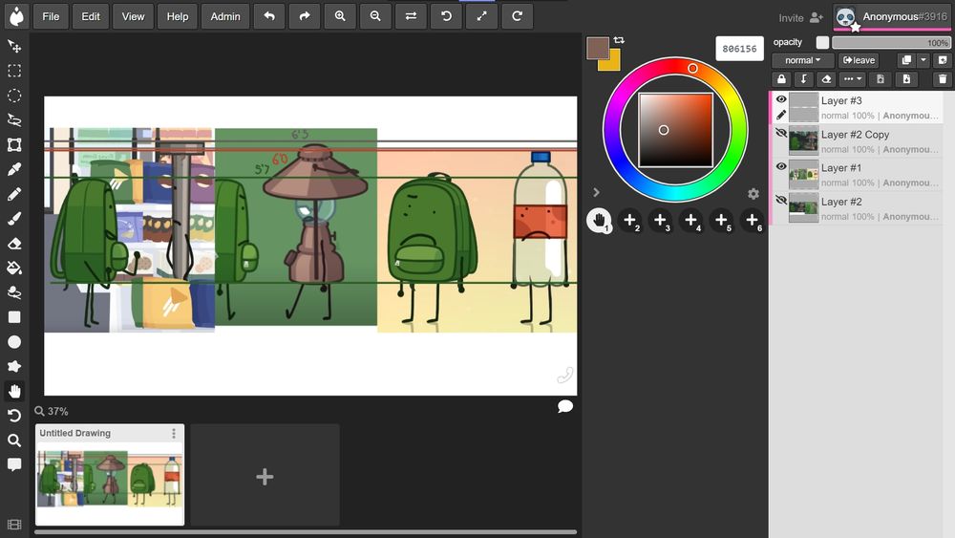955x538 pixels.
Task: Click the delete layer trash icon
Action: click(x=942, y=79)
